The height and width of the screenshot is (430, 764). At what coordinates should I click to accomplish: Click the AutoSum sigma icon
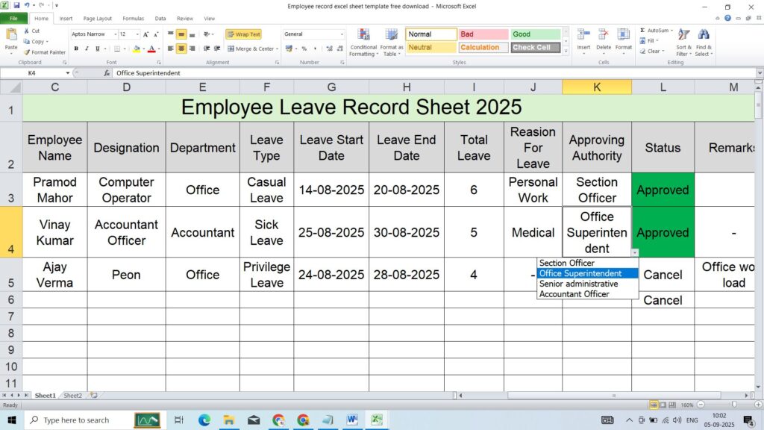(642, 31)
